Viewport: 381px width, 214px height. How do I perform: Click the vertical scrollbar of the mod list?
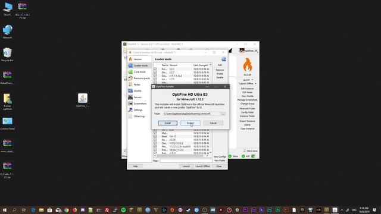tap(210, 109)
